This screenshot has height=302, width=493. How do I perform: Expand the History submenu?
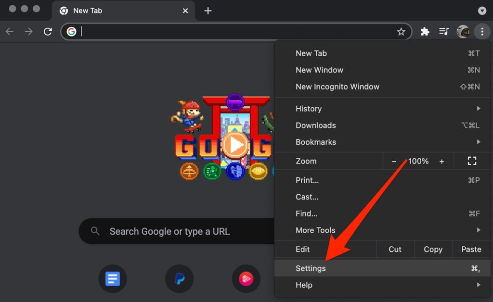383,109
